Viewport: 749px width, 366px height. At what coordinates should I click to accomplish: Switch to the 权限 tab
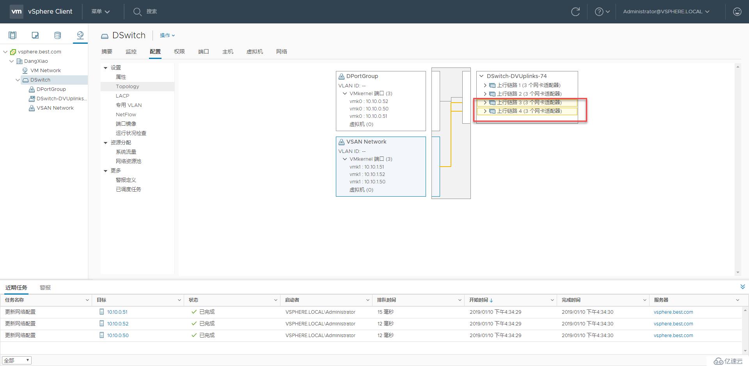coord(179,52)
